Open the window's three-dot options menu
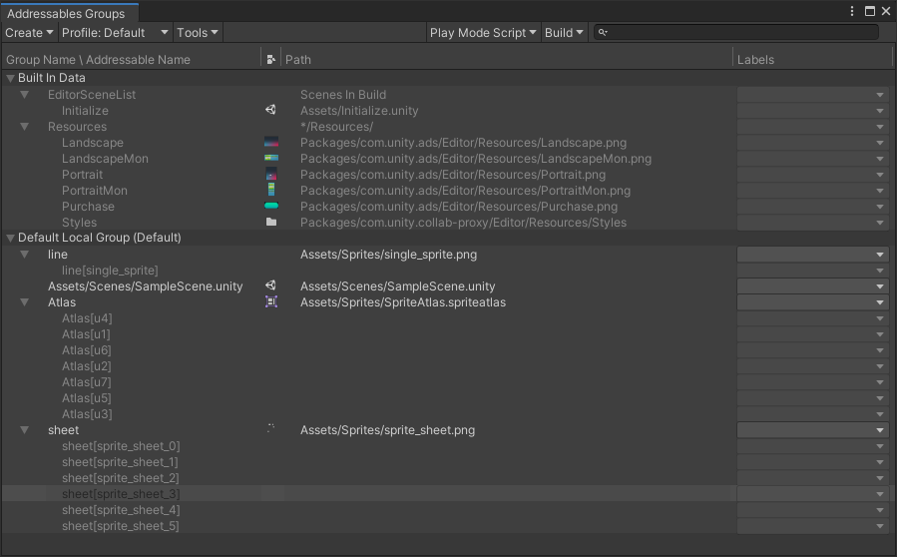Viewport: 897px width, 557px height. coord(852,12)
